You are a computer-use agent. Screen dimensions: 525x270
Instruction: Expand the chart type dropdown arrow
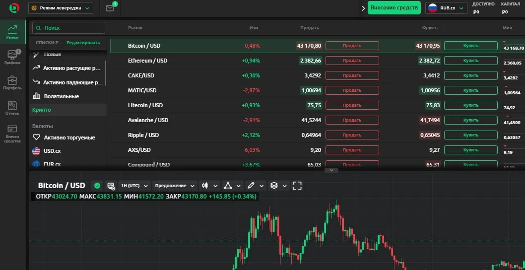(x=215, y=186)
